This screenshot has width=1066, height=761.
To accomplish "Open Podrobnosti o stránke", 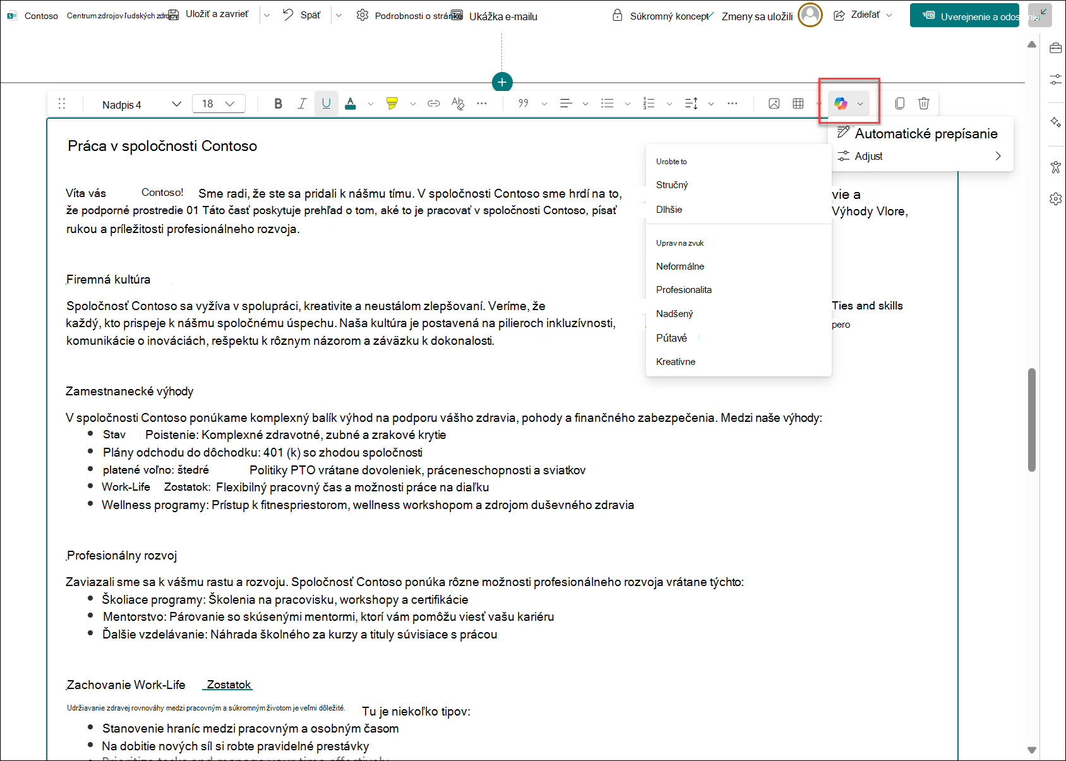I will [409, 16].
